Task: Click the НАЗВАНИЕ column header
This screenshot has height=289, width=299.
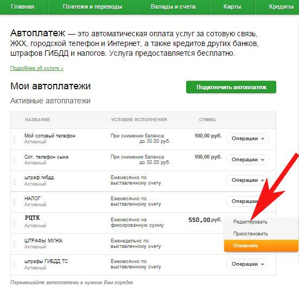Action: tap(37, 120)
